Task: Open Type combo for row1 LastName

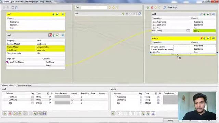Action: [x=39, y=100]
